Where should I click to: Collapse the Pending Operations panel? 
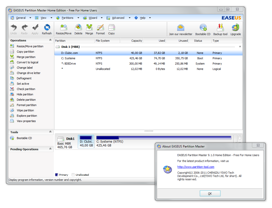50,149
